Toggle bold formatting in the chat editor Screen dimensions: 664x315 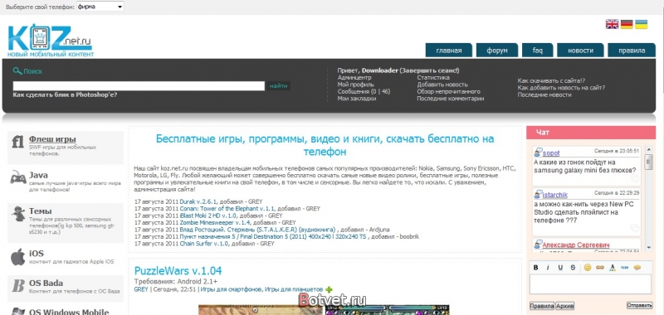[x=535, y=268]
